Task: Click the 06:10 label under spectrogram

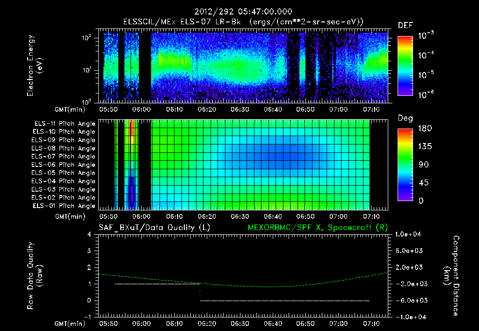Action: coord(174,109)
